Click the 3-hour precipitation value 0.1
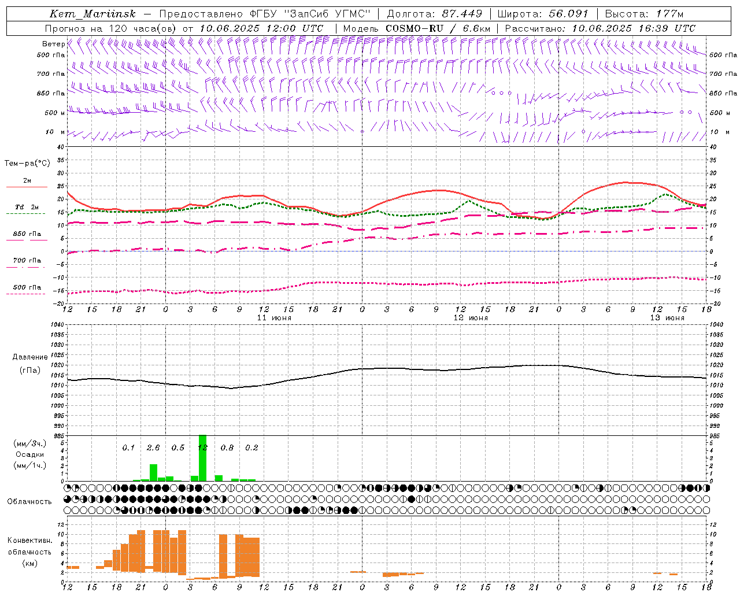Viewport: 740px width, 592px height. [128, 447]
